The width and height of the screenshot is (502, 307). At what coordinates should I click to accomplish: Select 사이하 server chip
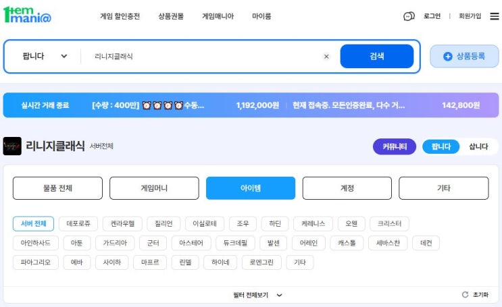(112, 262)
